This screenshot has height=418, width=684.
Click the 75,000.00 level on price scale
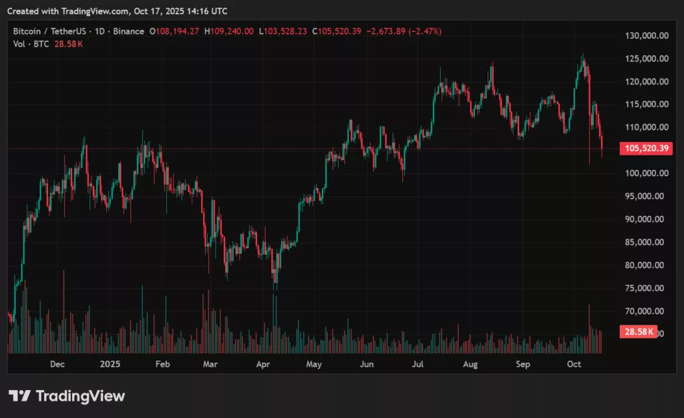pos(644,288)
